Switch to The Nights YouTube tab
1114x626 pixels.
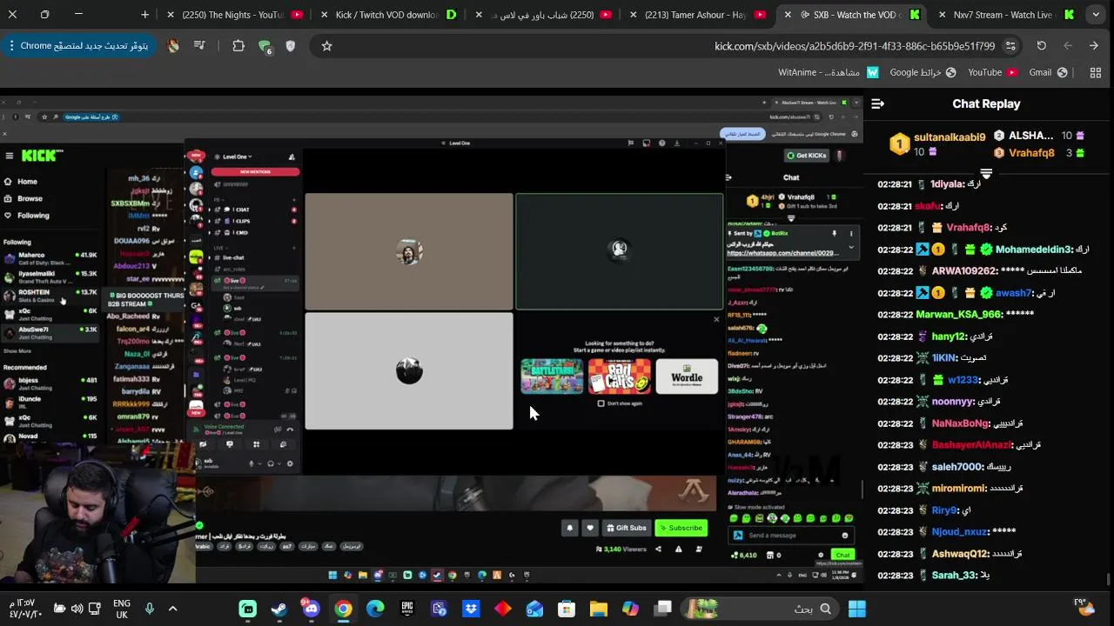(233, 15)
